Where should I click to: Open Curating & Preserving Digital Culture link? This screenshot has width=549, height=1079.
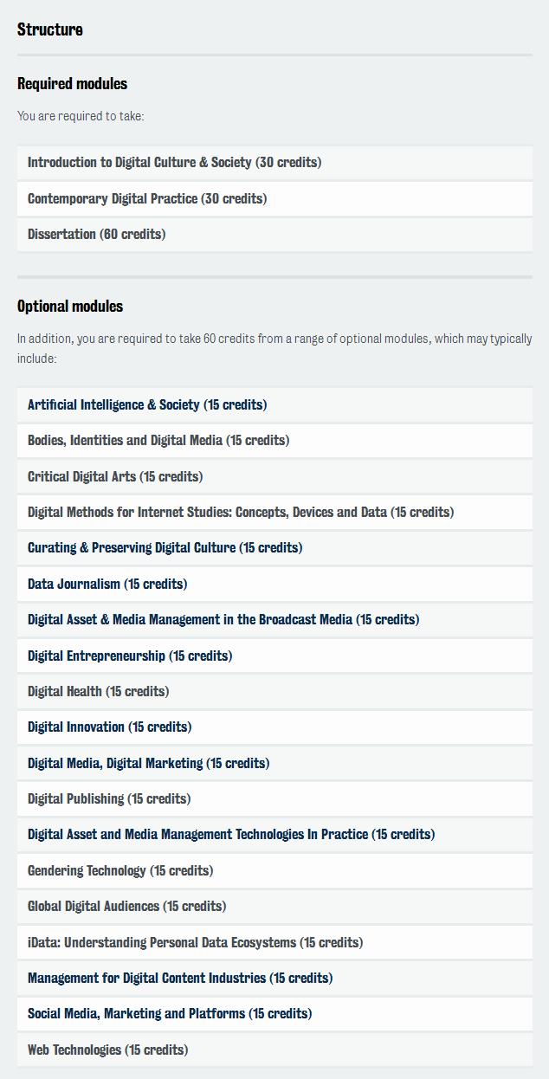point(165,548)
